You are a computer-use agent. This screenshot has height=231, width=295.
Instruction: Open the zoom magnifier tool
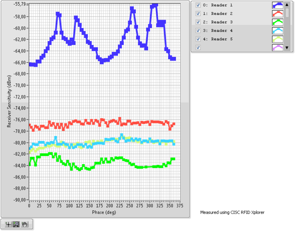[16, 224]
